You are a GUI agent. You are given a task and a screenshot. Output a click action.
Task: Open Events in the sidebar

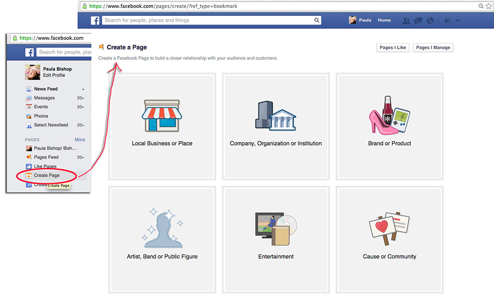click(x=41, y=107)
